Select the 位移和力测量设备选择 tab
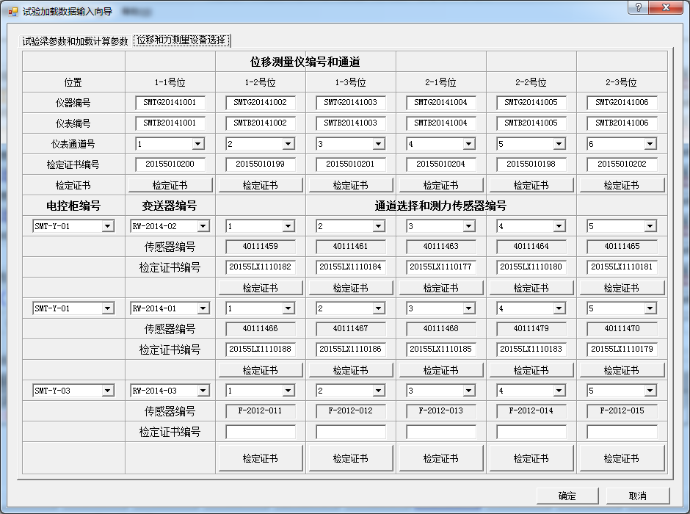690x514 pixels. click(181, 40)
